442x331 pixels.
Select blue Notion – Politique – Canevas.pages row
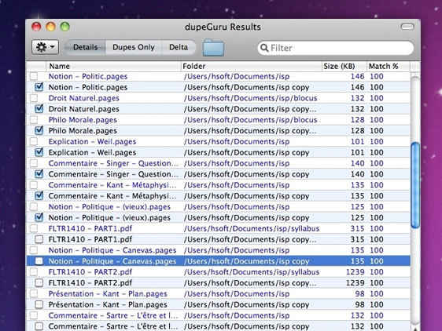click(x=219, y=250)
